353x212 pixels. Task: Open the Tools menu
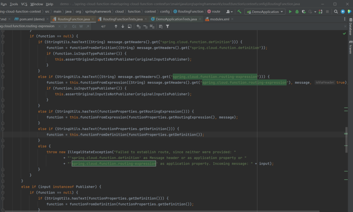click(x=14, y=4)
